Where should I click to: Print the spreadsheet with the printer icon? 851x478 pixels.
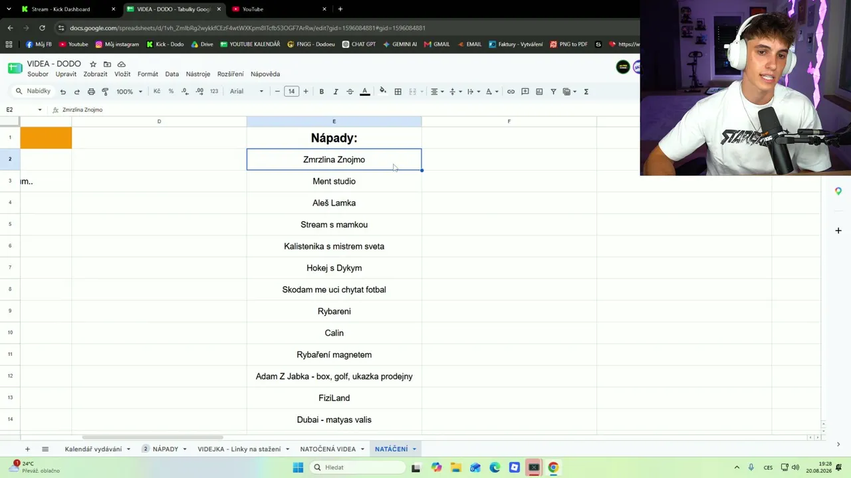click(91, 92)
